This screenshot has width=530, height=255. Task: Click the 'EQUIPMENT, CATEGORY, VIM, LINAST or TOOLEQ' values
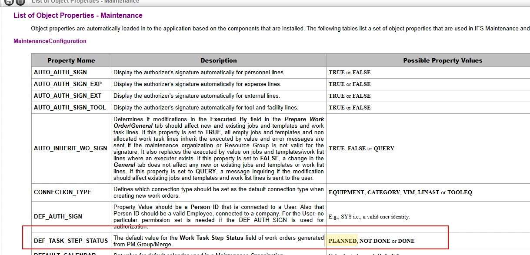pyautogui.click(x=400, y=192)
